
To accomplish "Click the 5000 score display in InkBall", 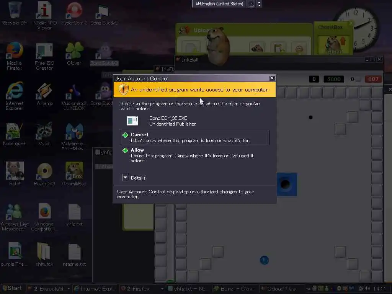I will [x=334, y=79].
